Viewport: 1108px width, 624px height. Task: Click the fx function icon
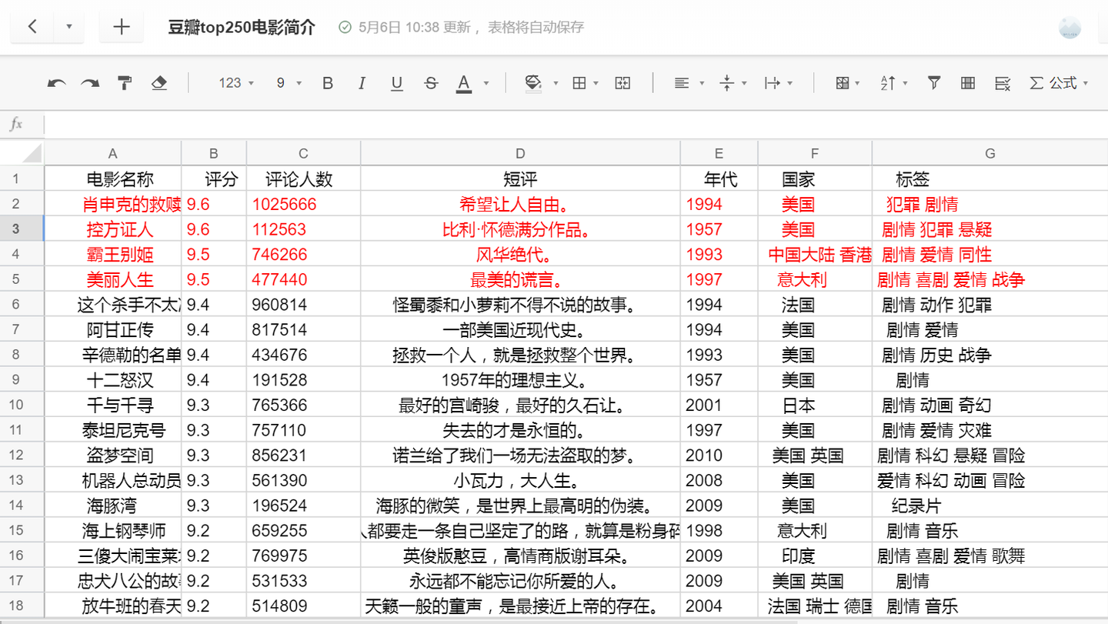pos(16,124)
